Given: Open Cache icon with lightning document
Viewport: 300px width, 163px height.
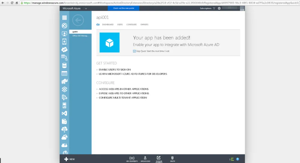Looking at the screenshot, I should [64, 121].
